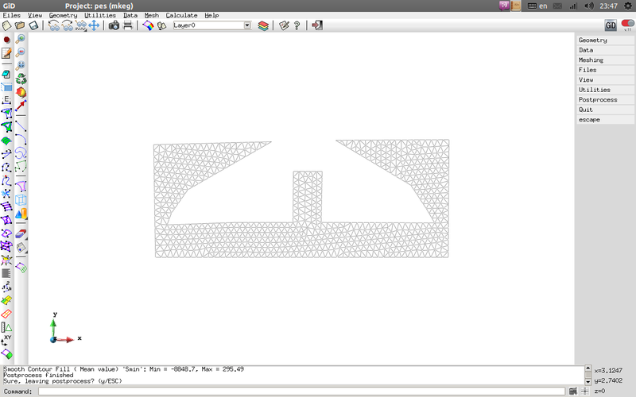Click the dark red record dot icon

click(x=6, y=40)
